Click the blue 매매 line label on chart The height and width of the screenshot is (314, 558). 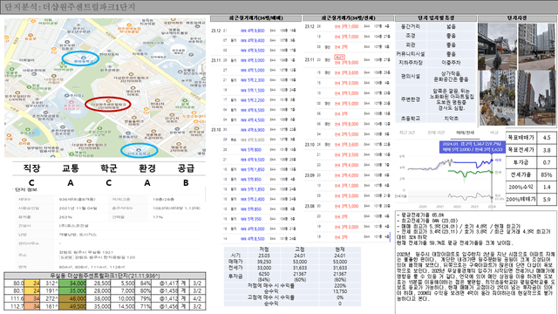point(498,160)
